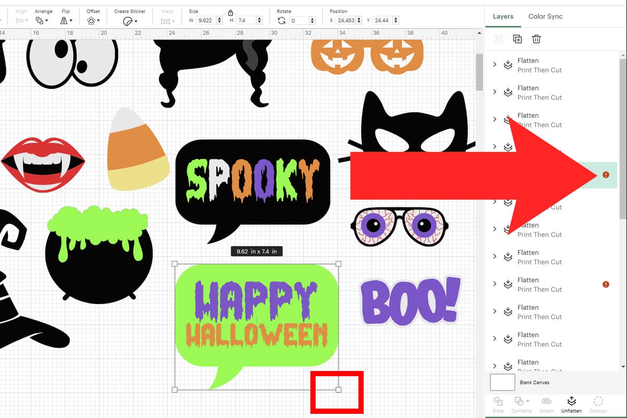Image resolution: width=627 pixels, height=418 pixels.
Task: Click the warning badge on the highlighted layer
Action: coord(606,175)
